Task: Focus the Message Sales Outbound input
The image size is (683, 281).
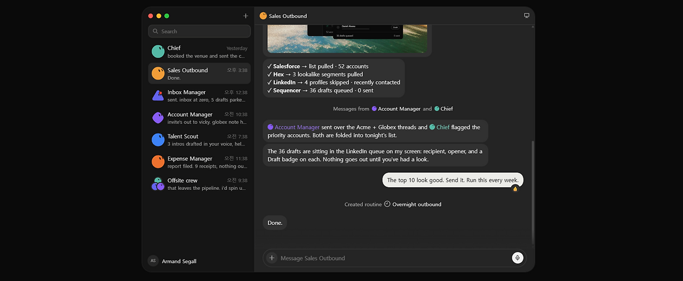Action: tap(394, 258)
